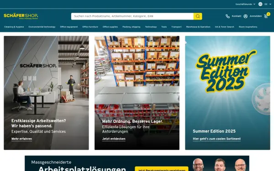Viewport: 274px width, 171px height.
Task: Open the Cleaning & hygiene menu
Action: click(x=14, y=27)
